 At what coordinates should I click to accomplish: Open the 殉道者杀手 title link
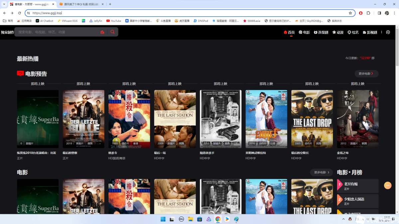click(207, 153)
